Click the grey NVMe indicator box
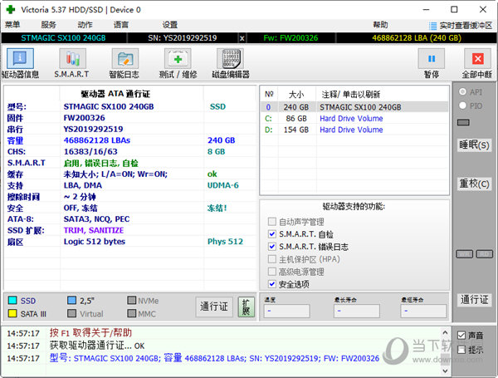Screen dimensions: 498x378 pos(131,301)
